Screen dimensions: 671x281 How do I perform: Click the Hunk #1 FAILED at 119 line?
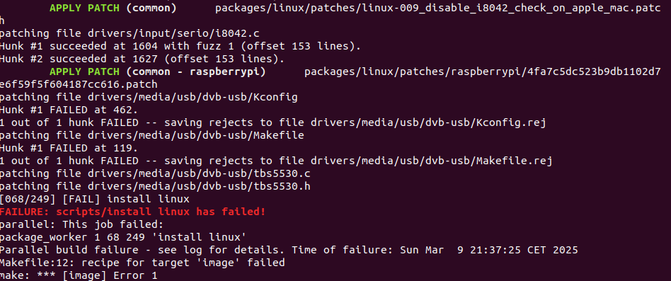tap(69, 148)
